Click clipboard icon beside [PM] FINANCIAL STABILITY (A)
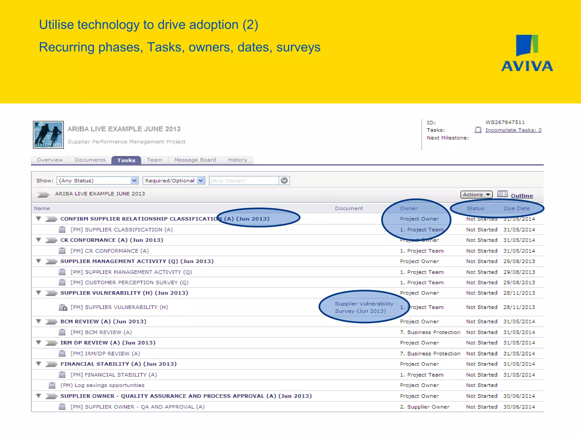The height and width of the screenshot is (435, 581). [62, 374]
